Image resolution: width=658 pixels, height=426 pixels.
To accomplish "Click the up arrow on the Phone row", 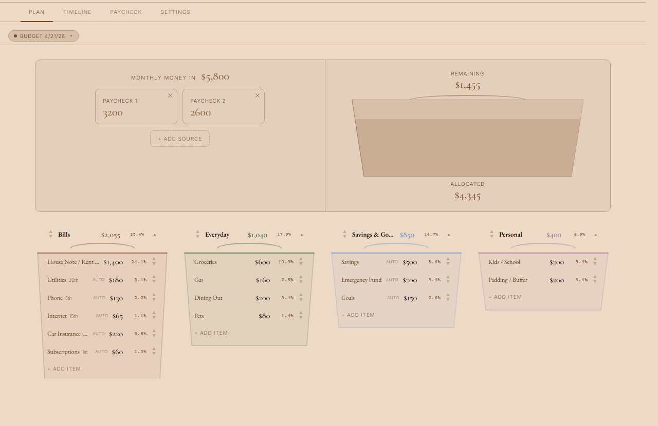I will coord(154,295).
